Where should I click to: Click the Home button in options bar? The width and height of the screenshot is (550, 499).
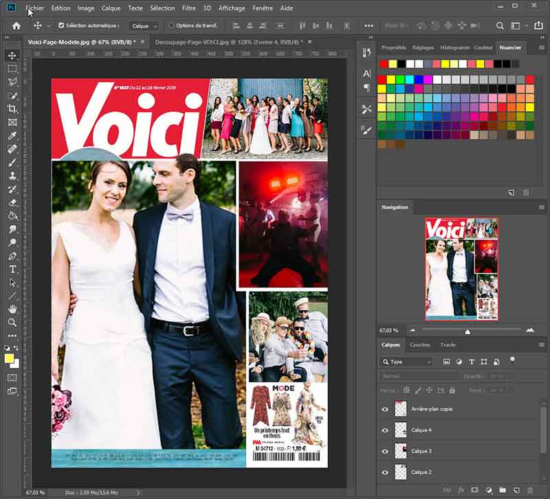coord(16,25)
